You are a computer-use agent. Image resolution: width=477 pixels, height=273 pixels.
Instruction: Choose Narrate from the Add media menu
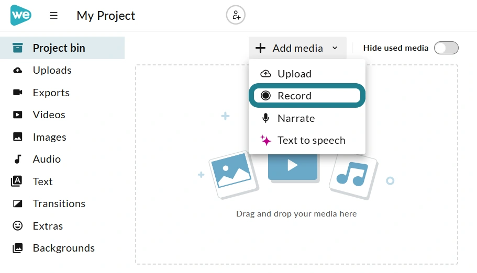click(x=307, y=118)
